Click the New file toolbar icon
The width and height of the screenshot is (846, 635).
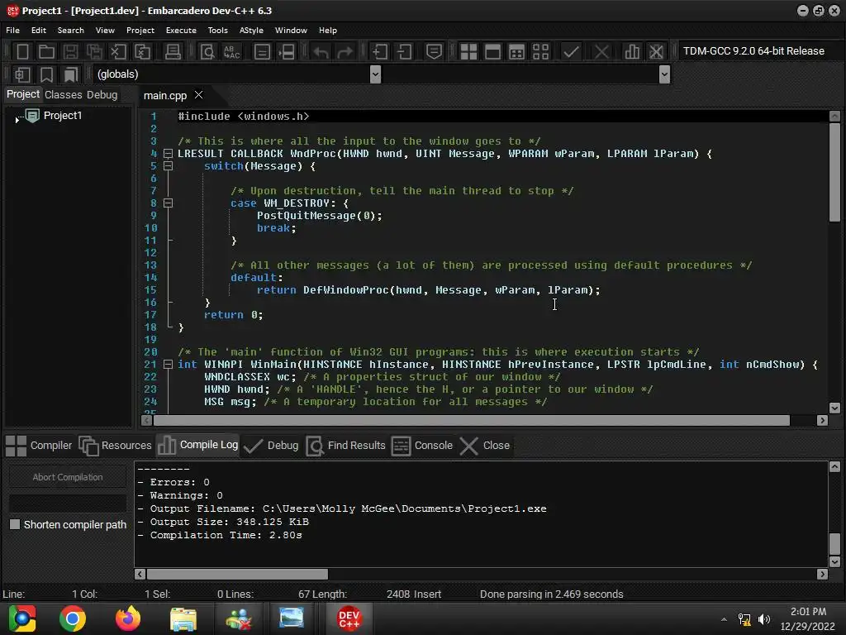(22, 52)
